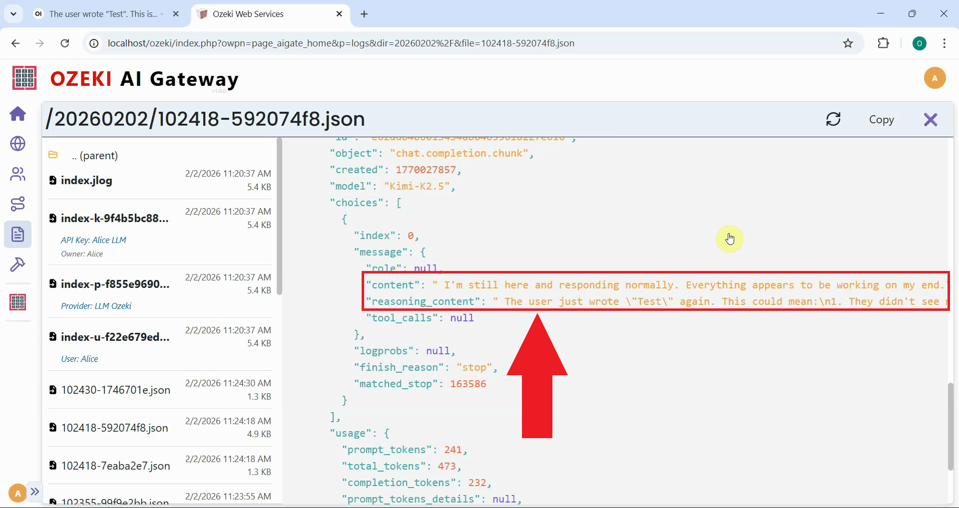Screen dimensions: 959x508
Task: Navigate to the parent folder
Action: (x=95, y=155)
